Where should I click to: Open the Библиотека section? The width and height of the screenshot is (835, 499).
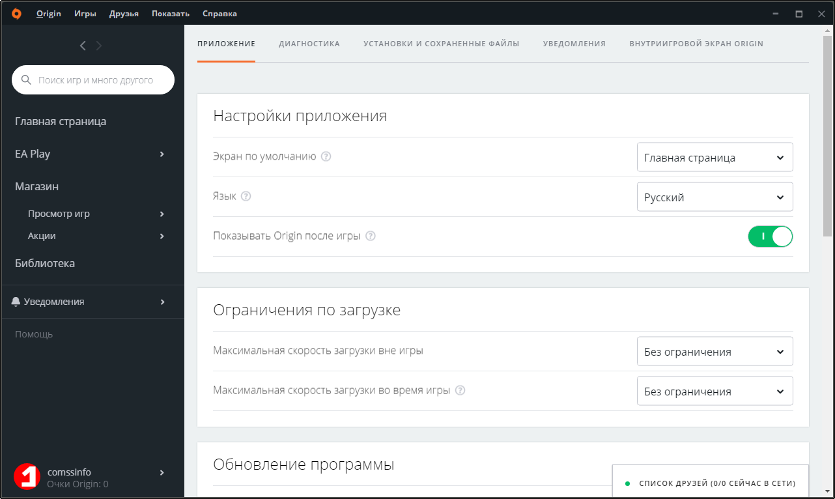[45, 263]
